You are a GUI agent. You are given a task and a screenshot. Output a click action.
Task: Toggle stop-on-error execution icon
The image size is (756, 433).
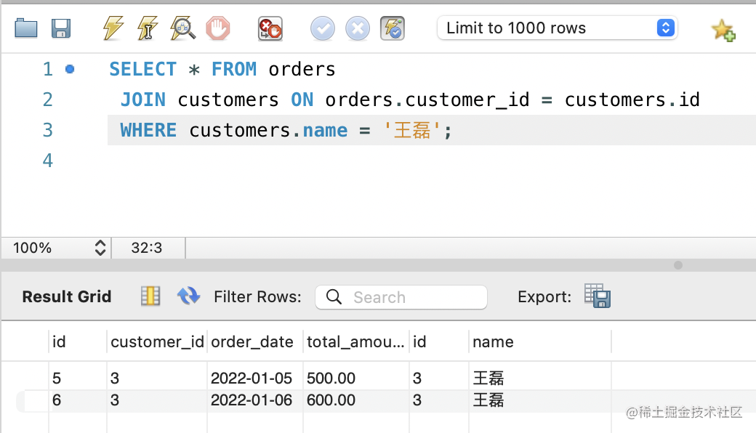pyautogui.click(x=270, y=29)
